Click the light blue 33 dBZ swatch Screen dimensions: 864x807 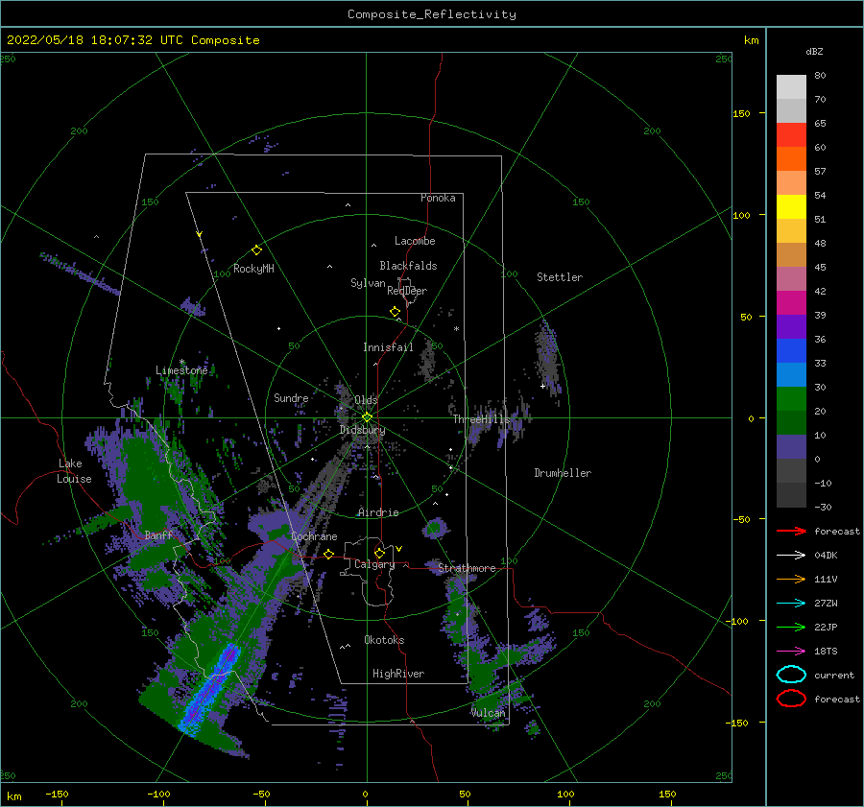791,374
